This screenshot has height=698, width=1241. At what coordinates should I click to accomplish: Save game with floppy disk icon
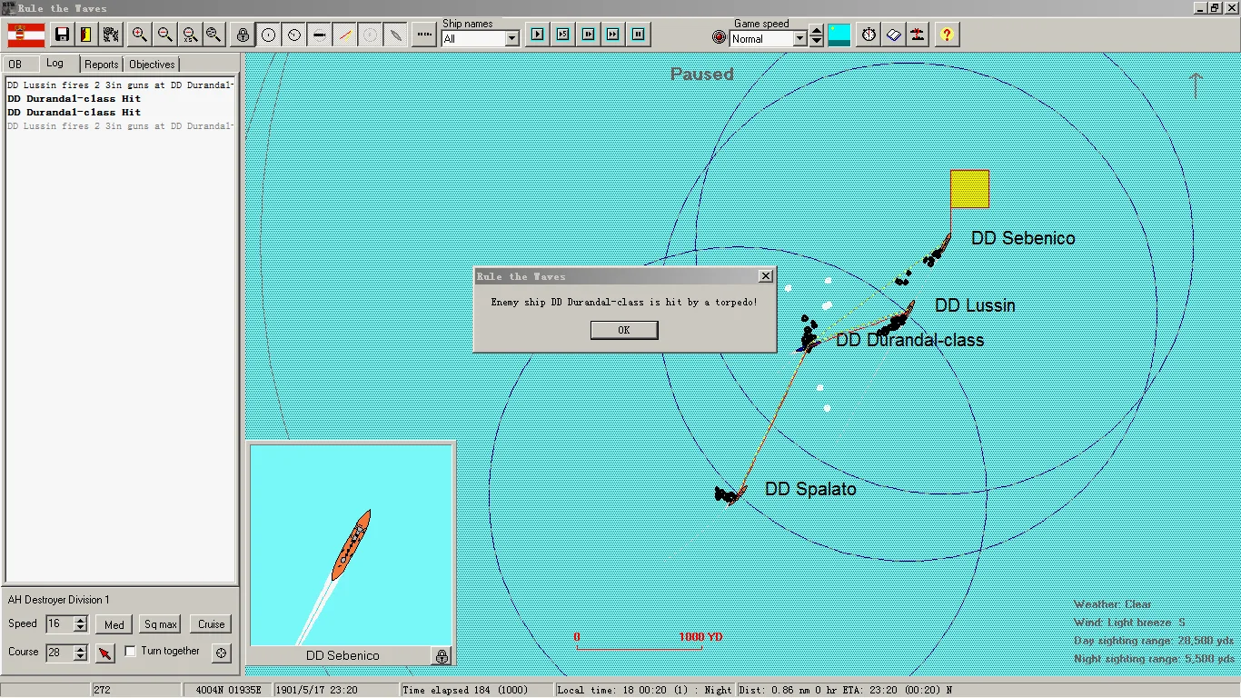(63, 35)
